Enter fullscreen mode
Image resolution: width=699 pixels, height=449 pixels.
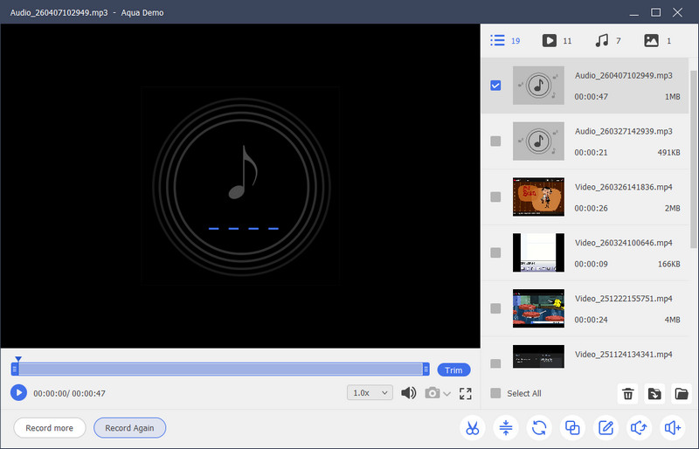pyautogui.click(x=466, y=393)
